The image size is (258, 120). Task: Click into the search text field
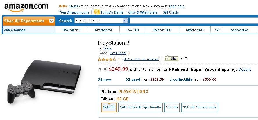[194, 21]
